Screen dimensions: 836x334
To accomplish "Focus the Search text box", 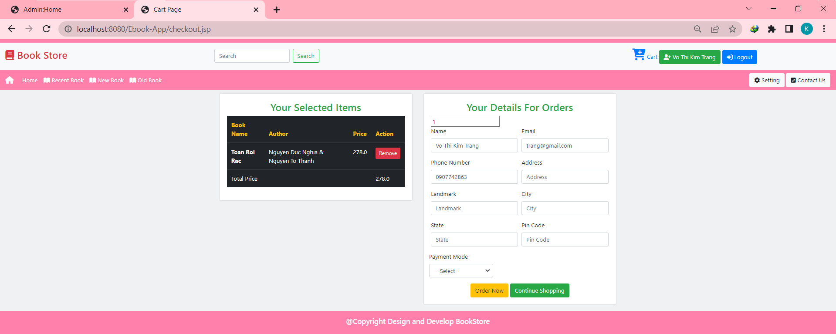I will [x=252, y=56].
